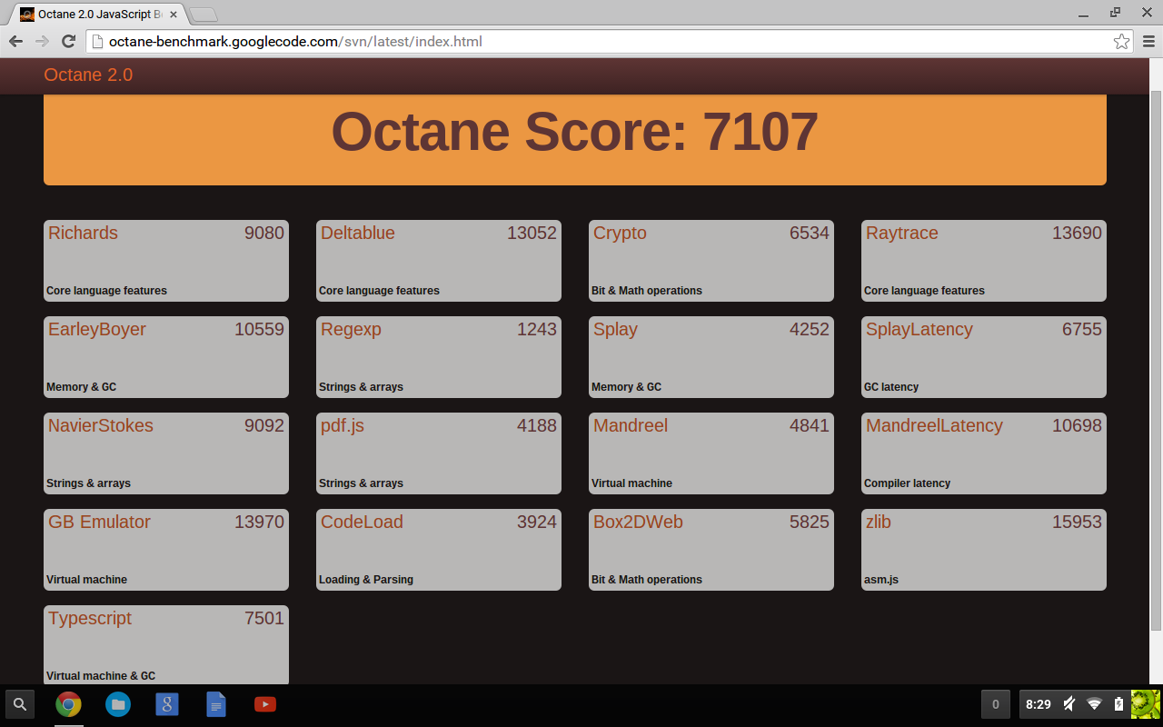Open the launcher search icon on the shelf
This screenshot has height=727, width=1163.
pos(20,704)
